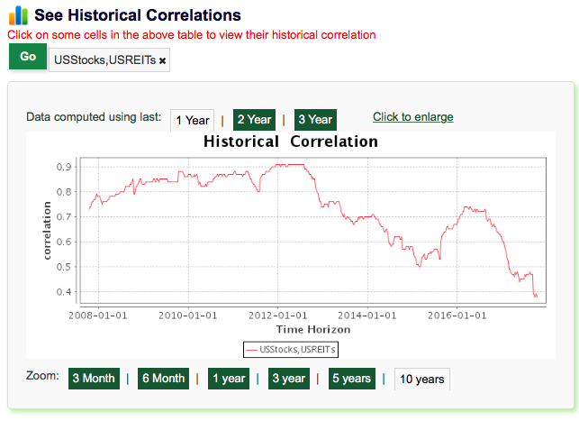
Task: Open the Click to enlarge link
Action: point(412,117)
